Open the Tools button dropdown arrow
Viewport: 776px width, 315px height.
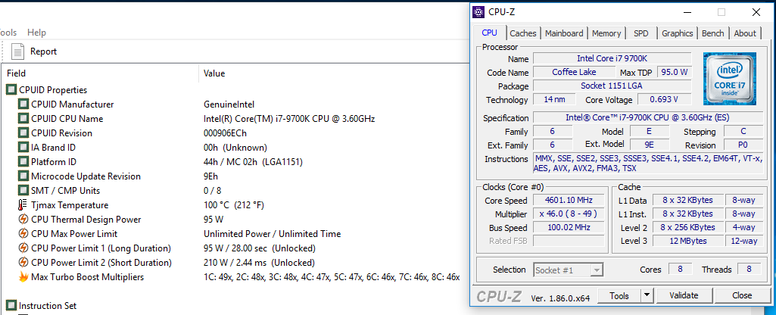pyautogui.click(x=647, y=295)
